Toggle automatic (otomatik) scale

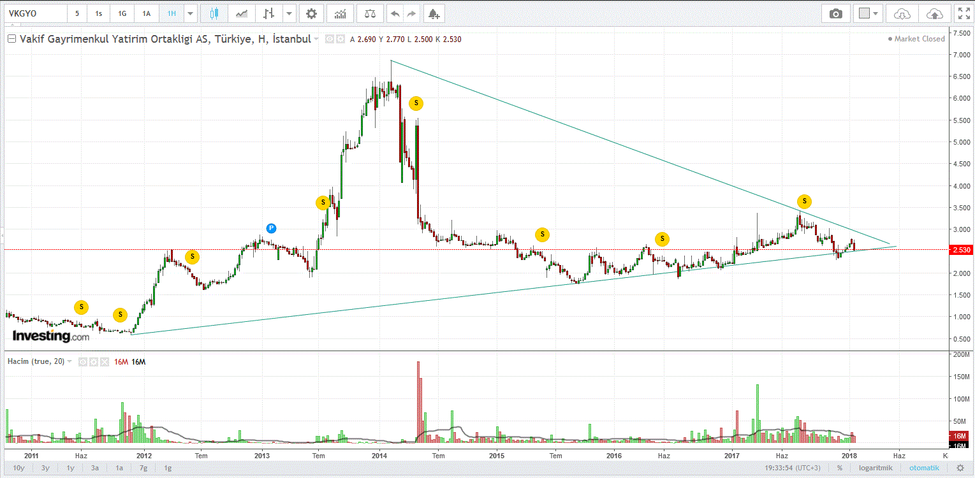(924, 468)
